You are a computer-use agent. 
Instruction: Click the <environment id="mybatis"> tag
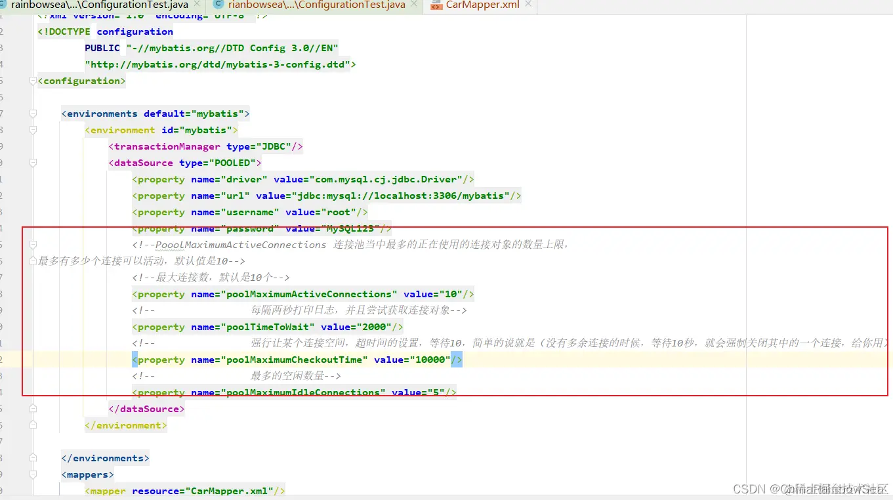tap(161, 130)
